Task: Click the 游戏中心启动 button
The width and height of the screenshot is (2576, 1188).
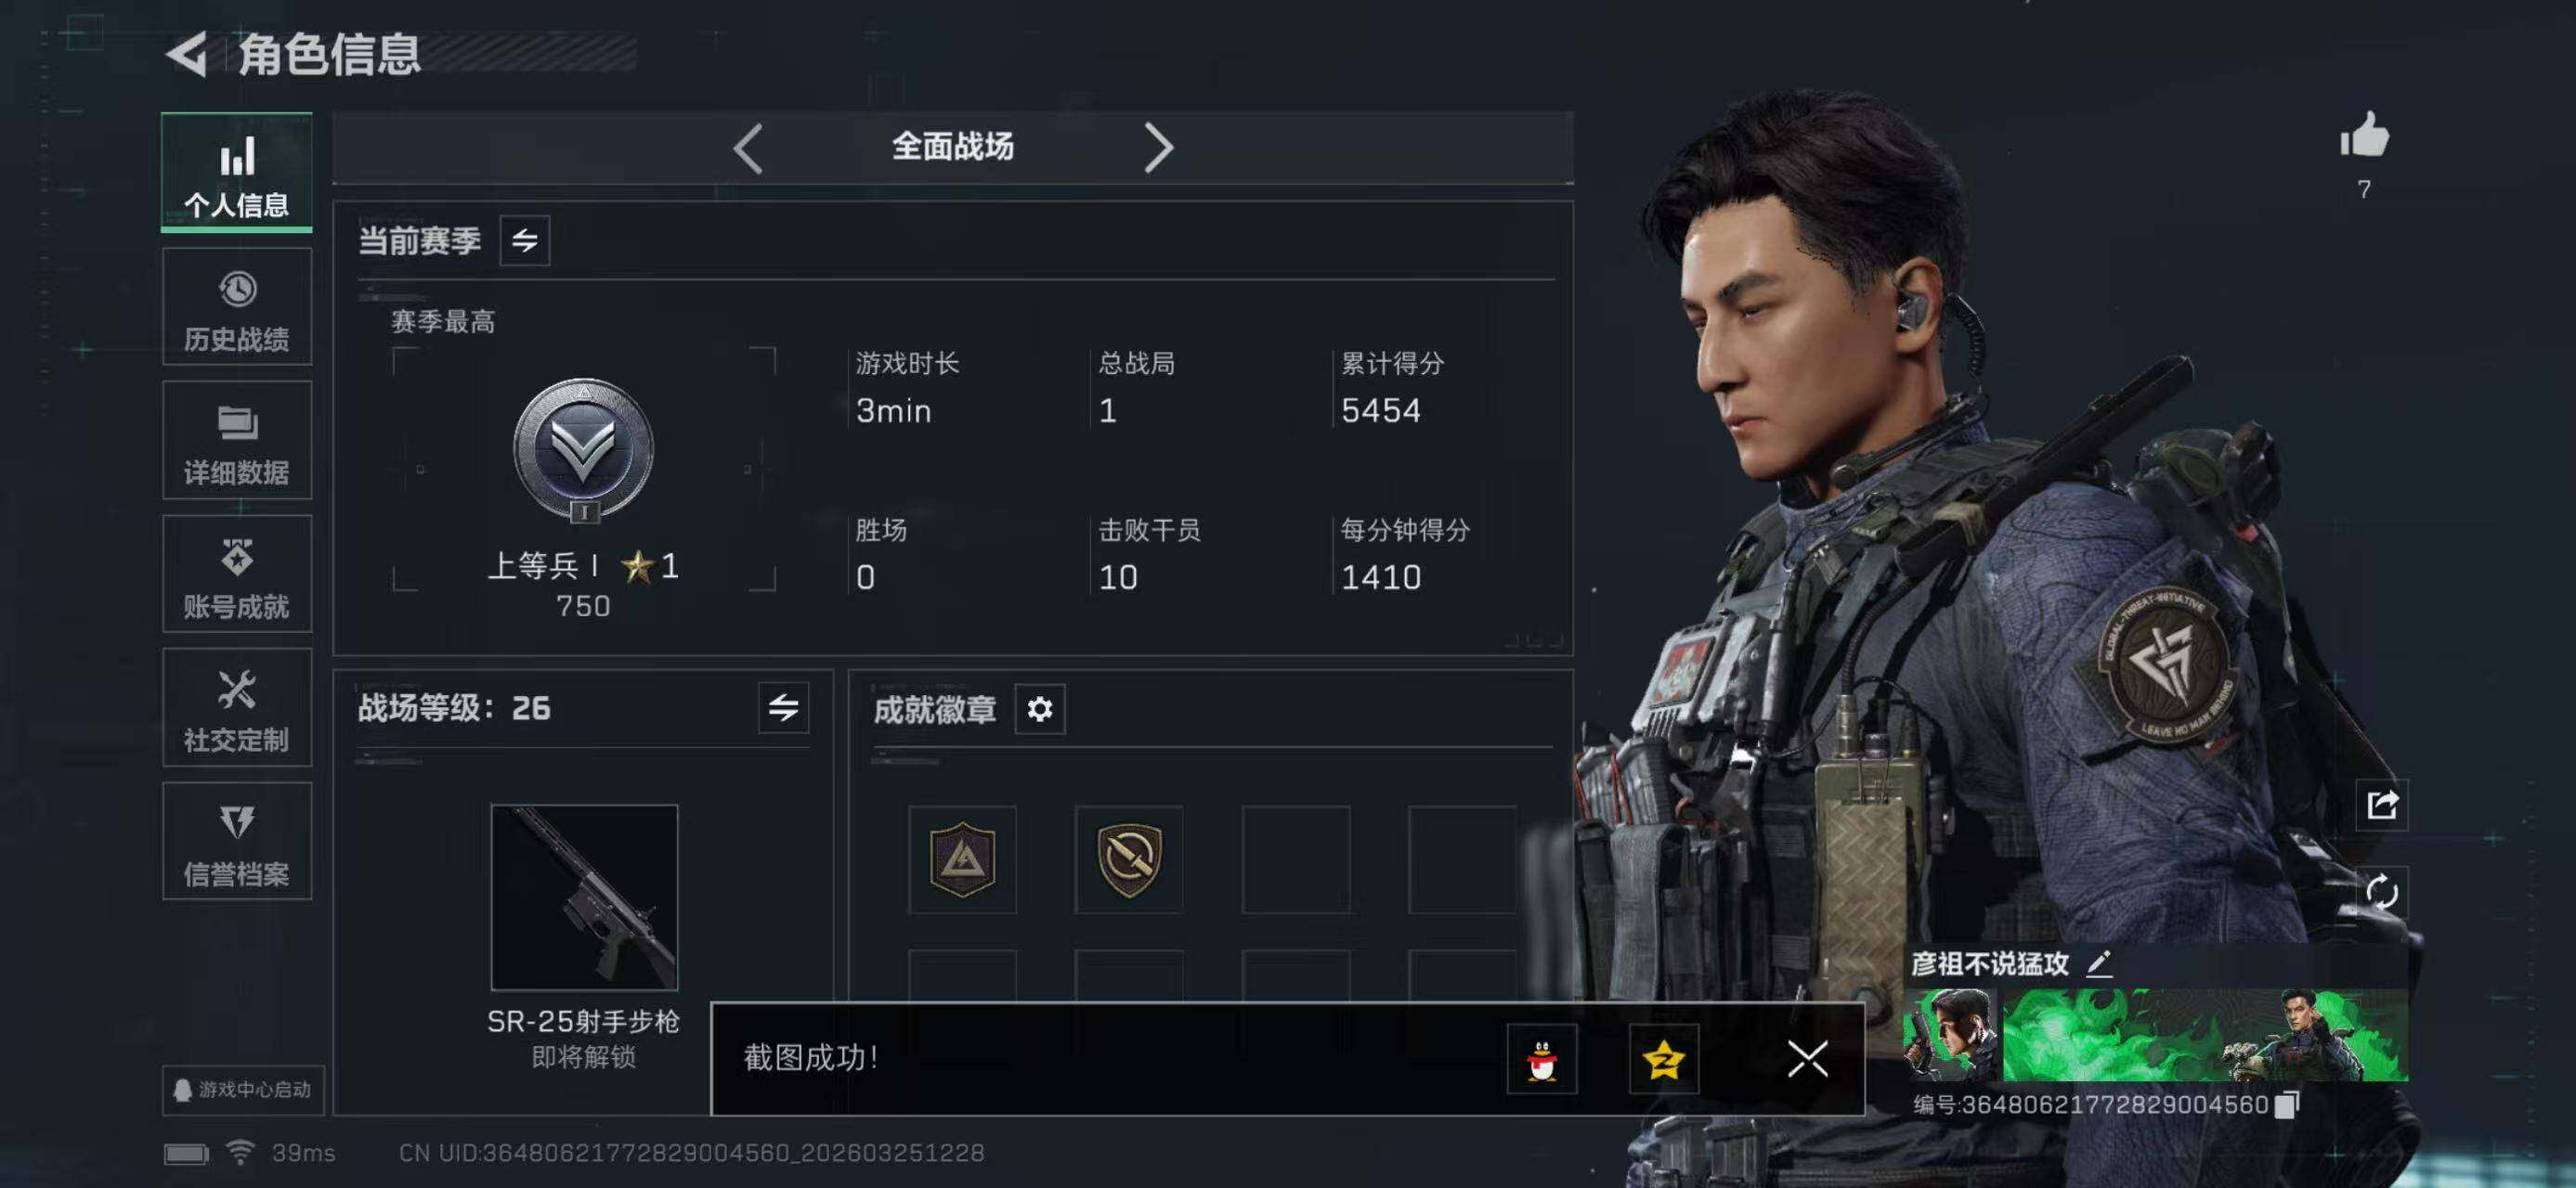Action: pos(243,1089)
